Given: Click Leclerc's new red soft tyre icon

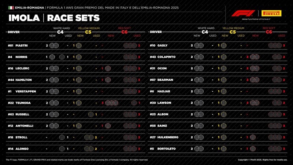Looking at the screenshot, I should (108, 69).
